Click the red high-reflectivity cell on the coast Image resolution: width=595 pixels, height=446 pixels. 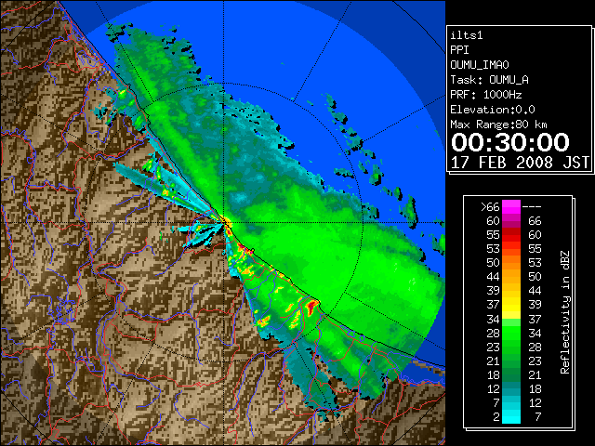pos(312,306)
